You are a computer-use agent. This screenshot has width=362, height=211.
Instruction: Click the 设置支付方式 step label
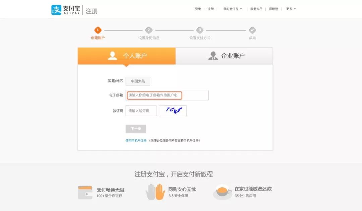coord(200,38)
